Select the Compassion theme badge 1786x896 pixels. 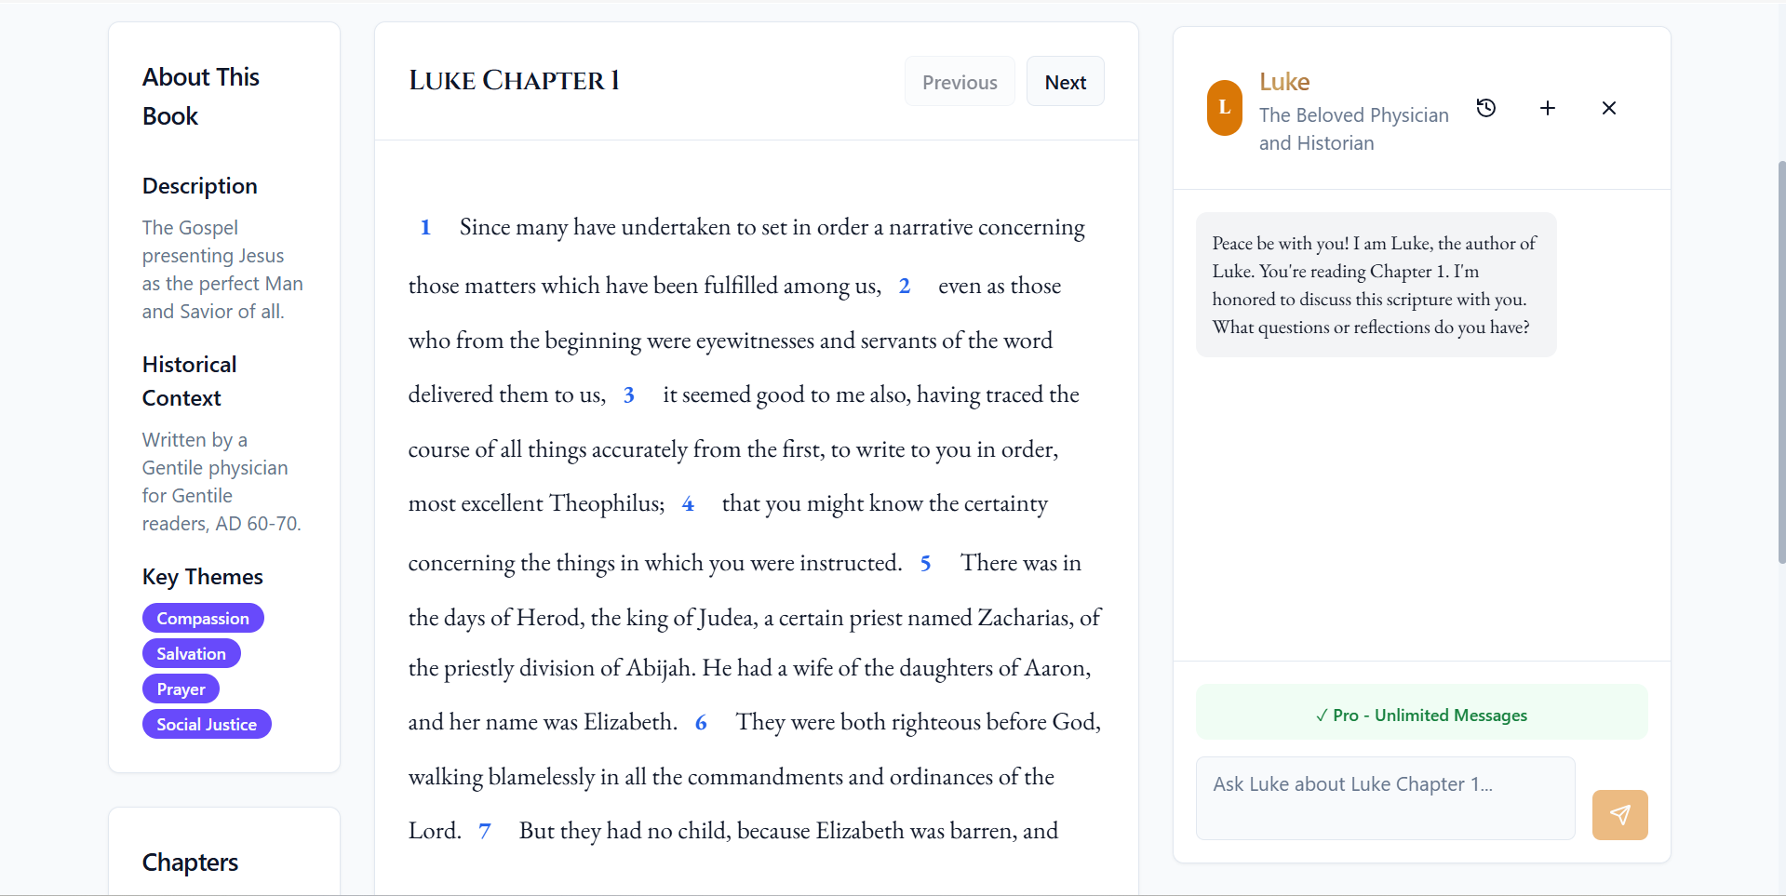pos(203,618)
